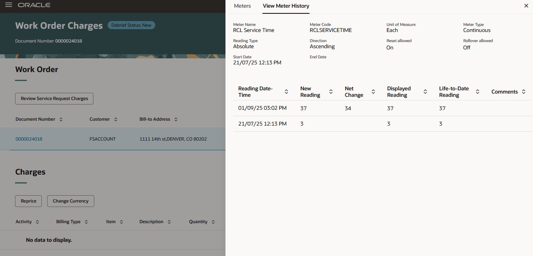The height and width of the screenshot is (256, 533).
Task: Click Review Service Request Charges
Action: tap(54, 98)
